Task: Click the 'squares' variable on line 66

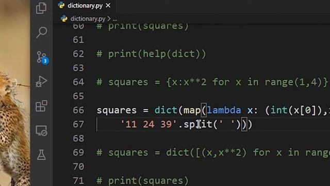Action: pos(117,111)
